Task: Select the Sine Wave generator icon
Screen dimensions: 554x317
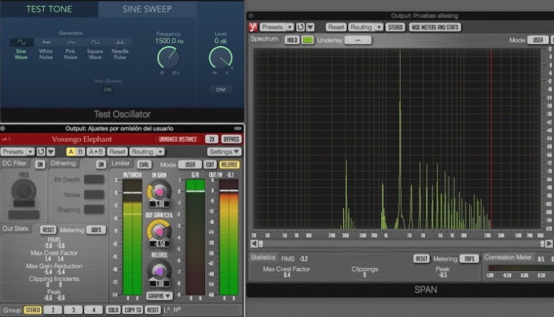Action: [x=21, y=42]
